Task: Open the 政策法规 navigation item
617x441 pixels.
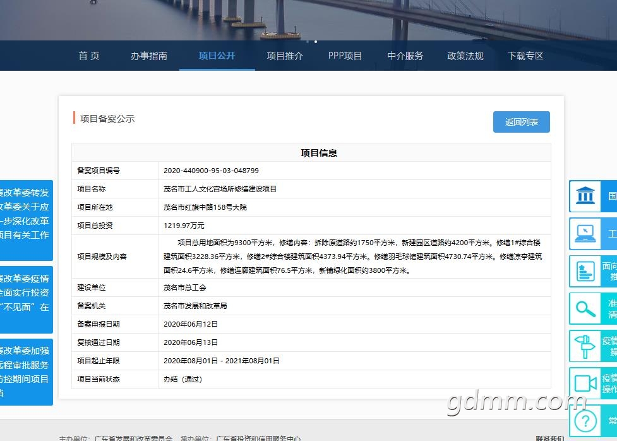Action: (465, 56)
